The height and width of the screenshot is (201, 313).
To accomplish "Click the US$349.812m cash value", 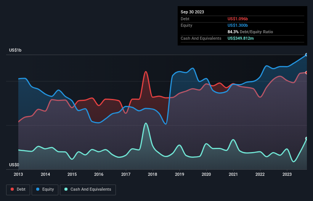I will 241,38.
